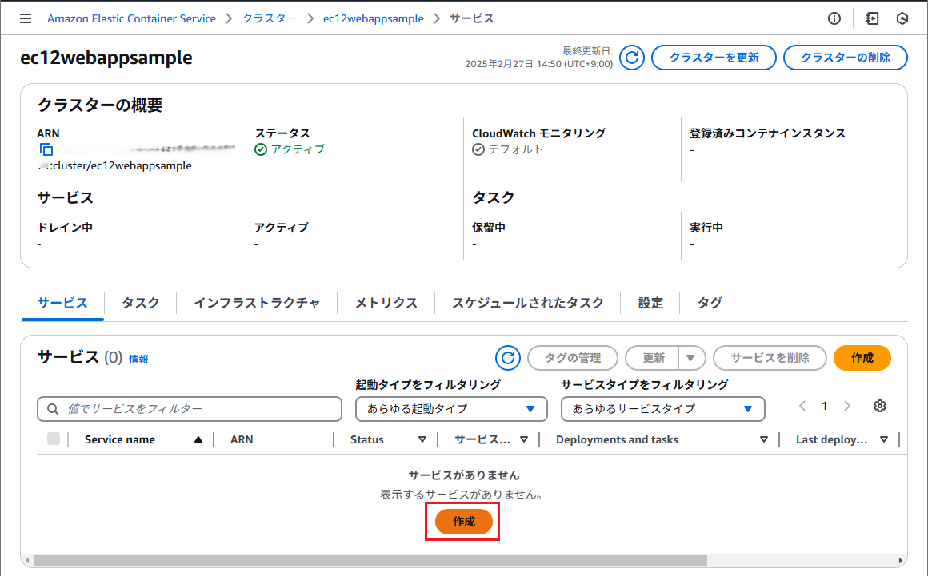Click the hexagon settings icon in the top-right header
Viewport: 928px width, 576px height.
902,18
